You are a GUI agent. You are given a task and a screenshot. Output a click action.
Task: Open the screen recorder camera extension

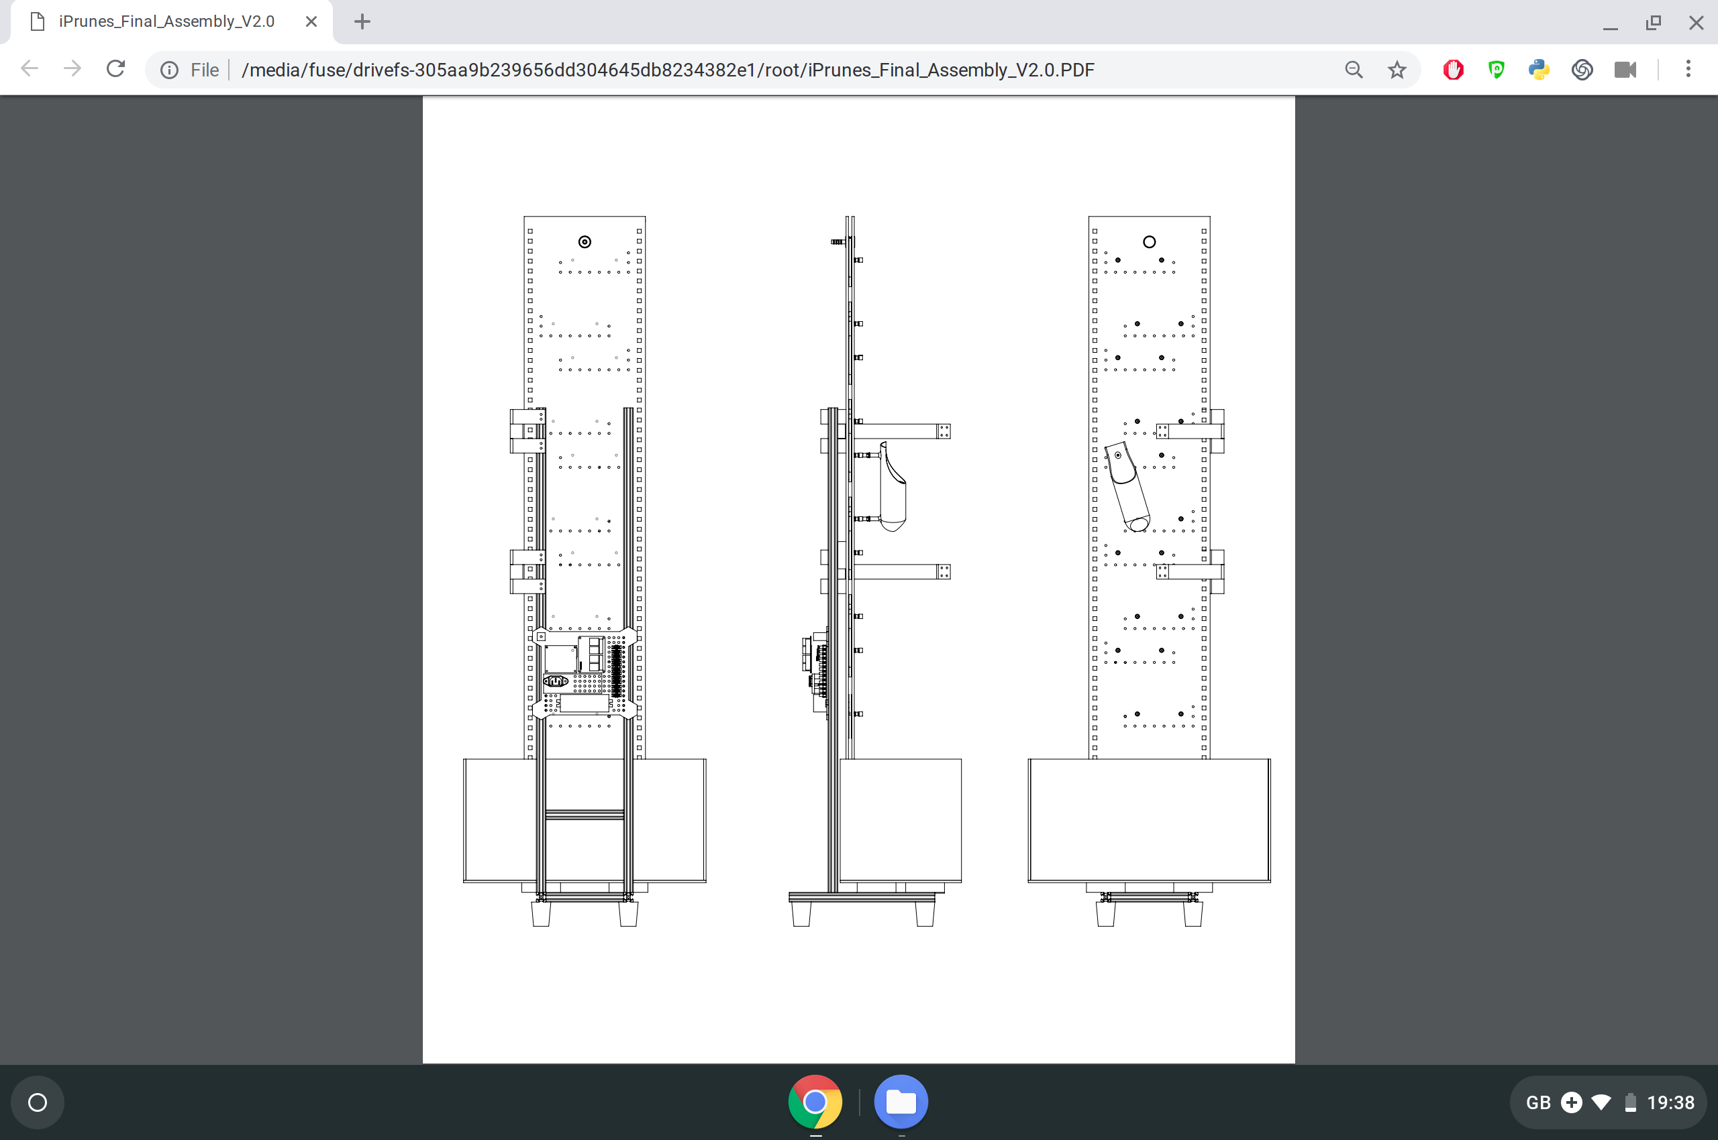(x=1626, y=69)
